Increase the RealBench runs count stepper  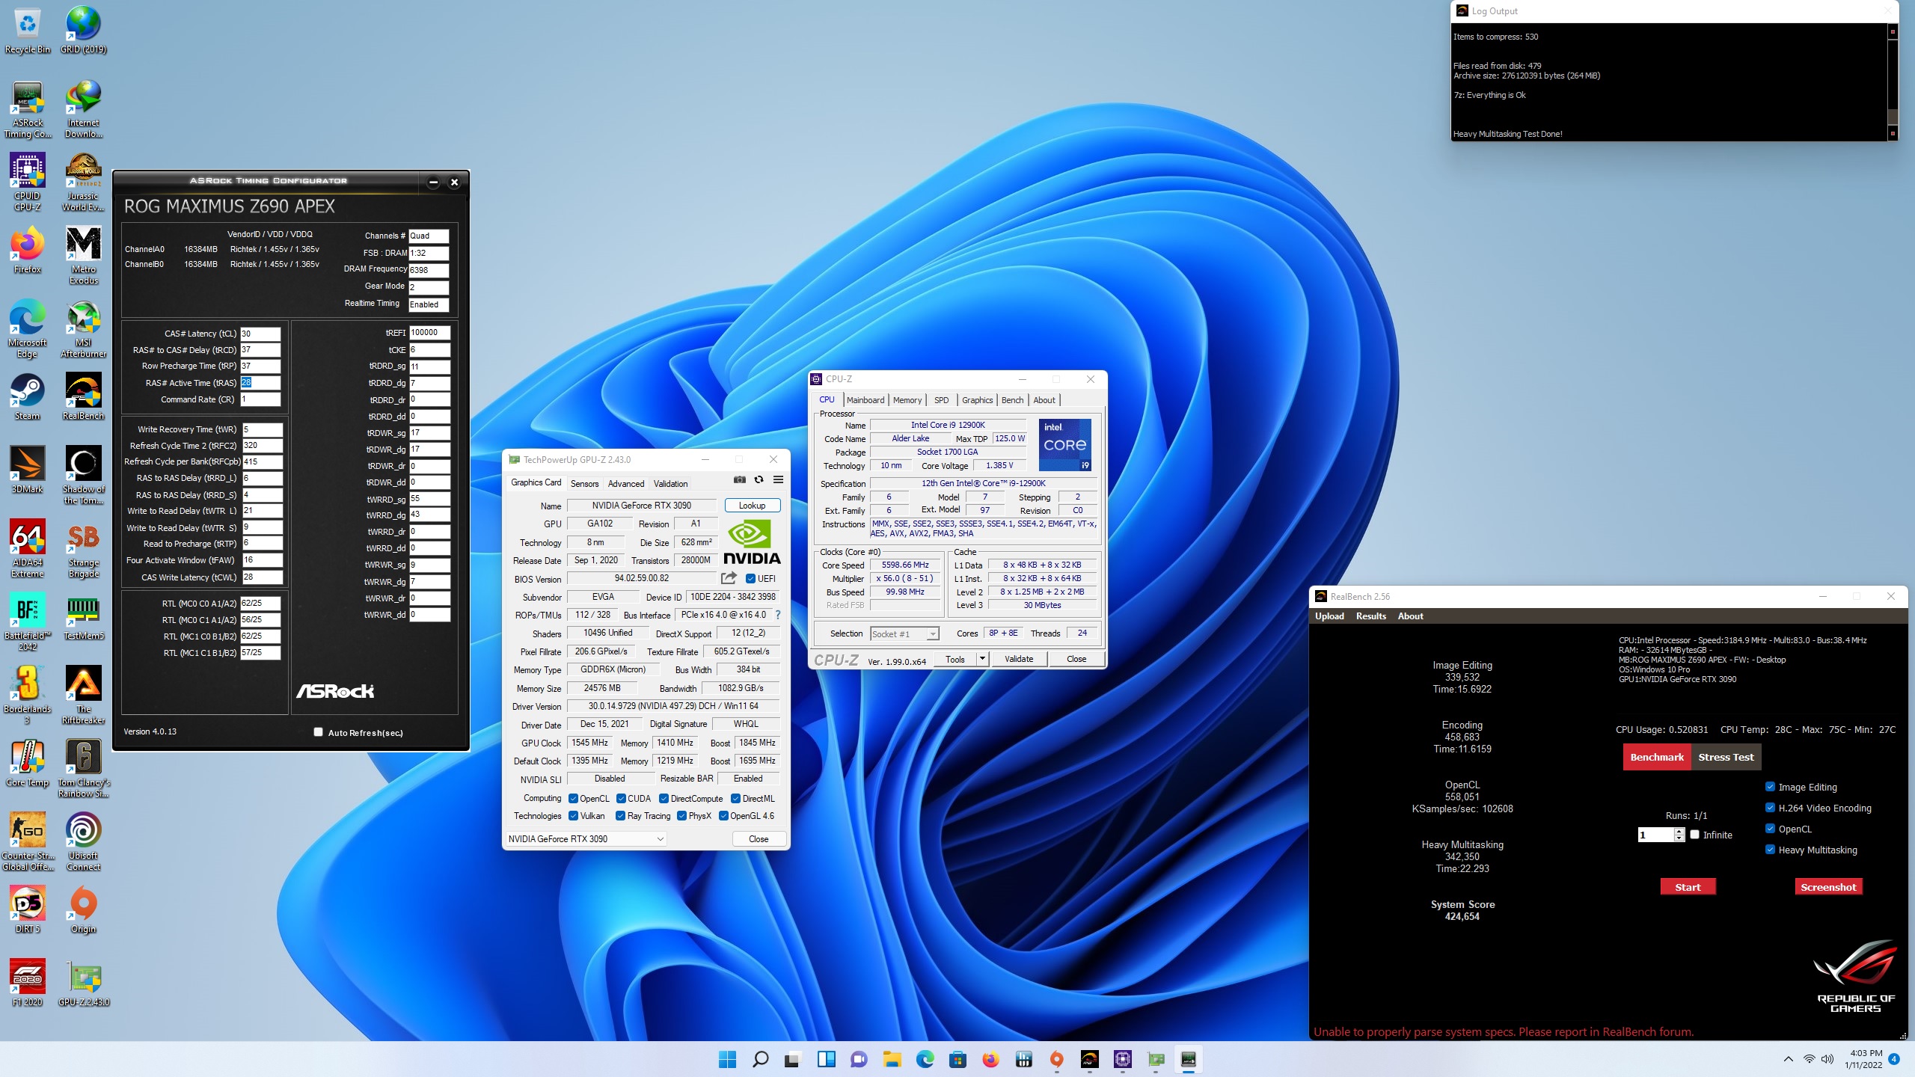click(x=1679, y=831)
